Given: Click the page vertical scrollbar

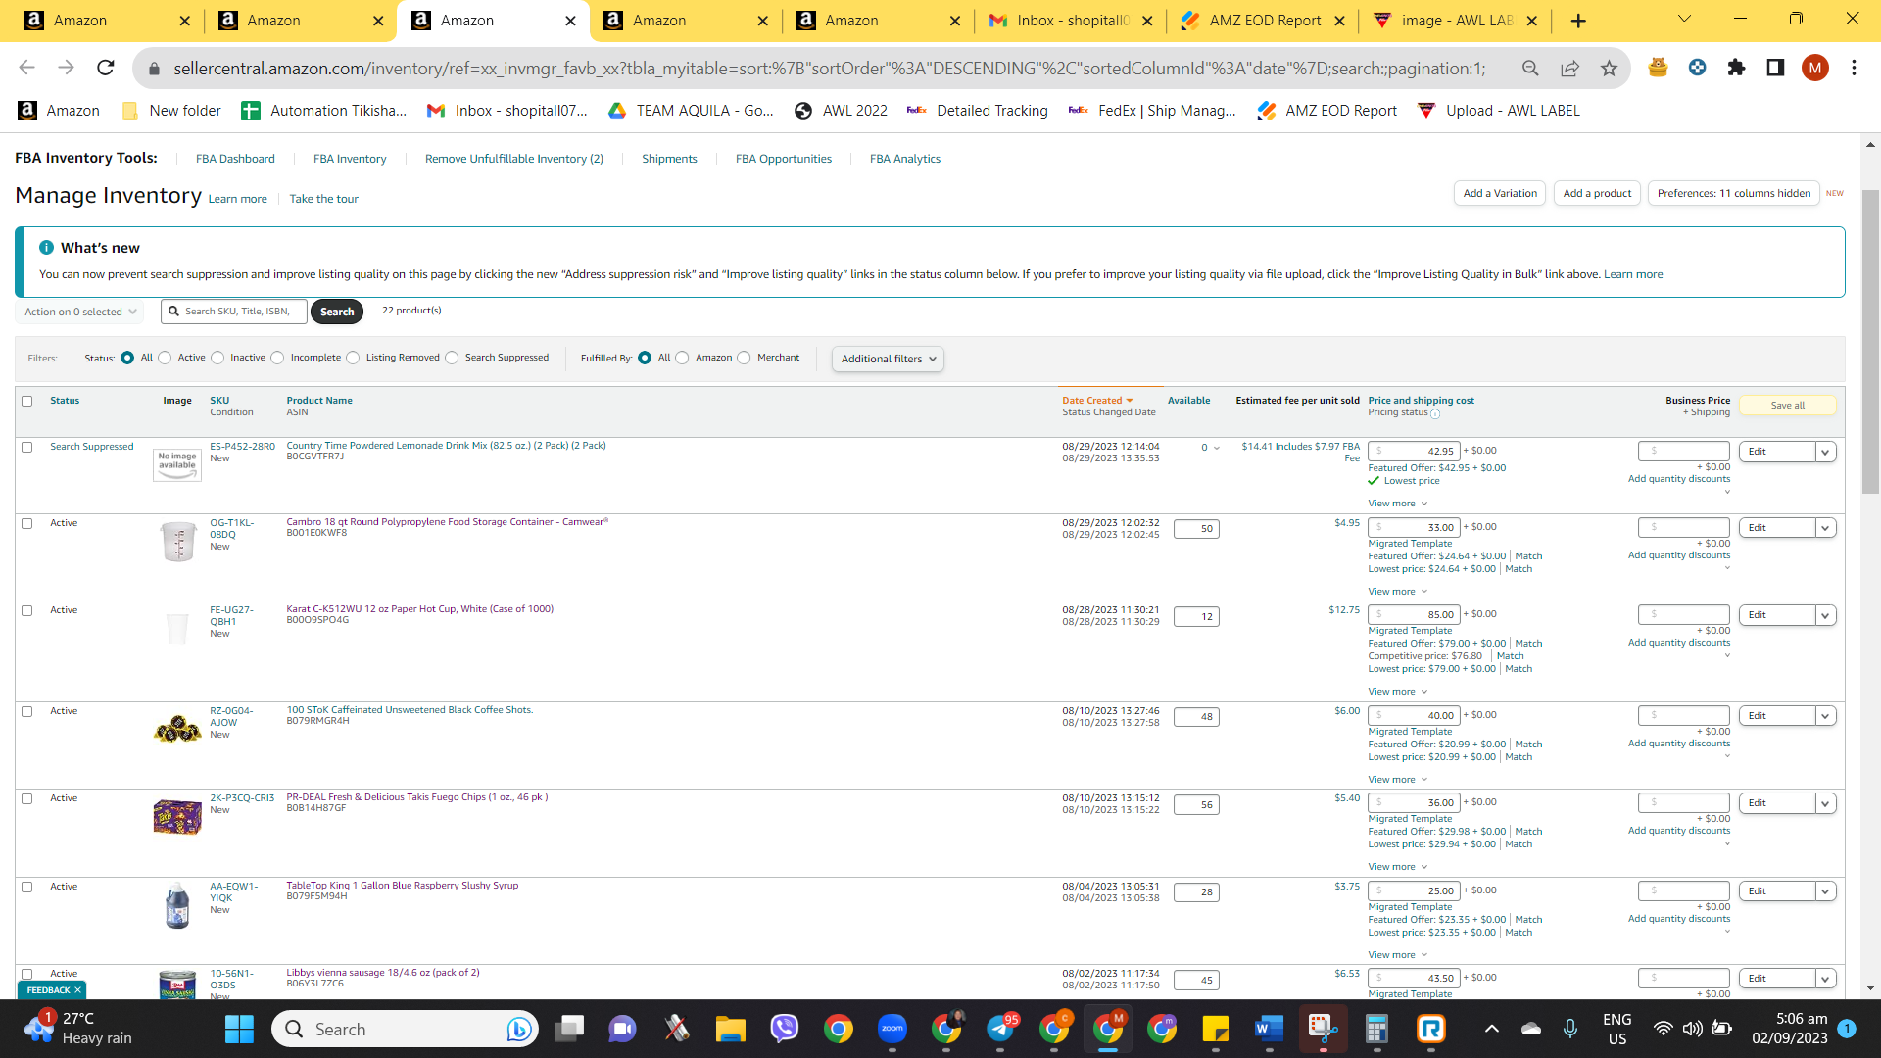Looking at the screenshot, I should [x=1870, y=343].
